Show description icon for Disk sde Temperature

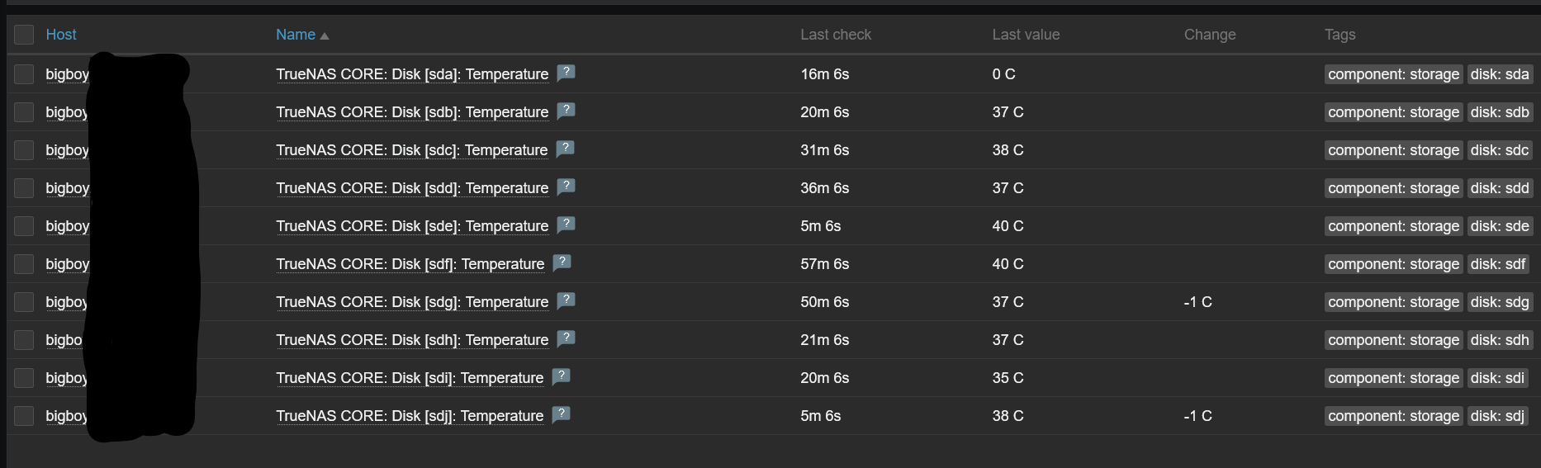pyautogui.click(x=566, y=225)
